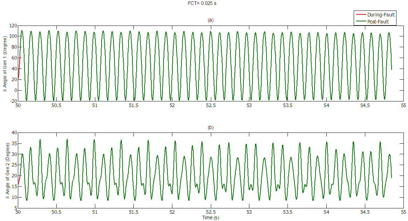
Task: Click the 'δ Angle of Gen 2 (Degree)' axis label
Action: [8, 171]
